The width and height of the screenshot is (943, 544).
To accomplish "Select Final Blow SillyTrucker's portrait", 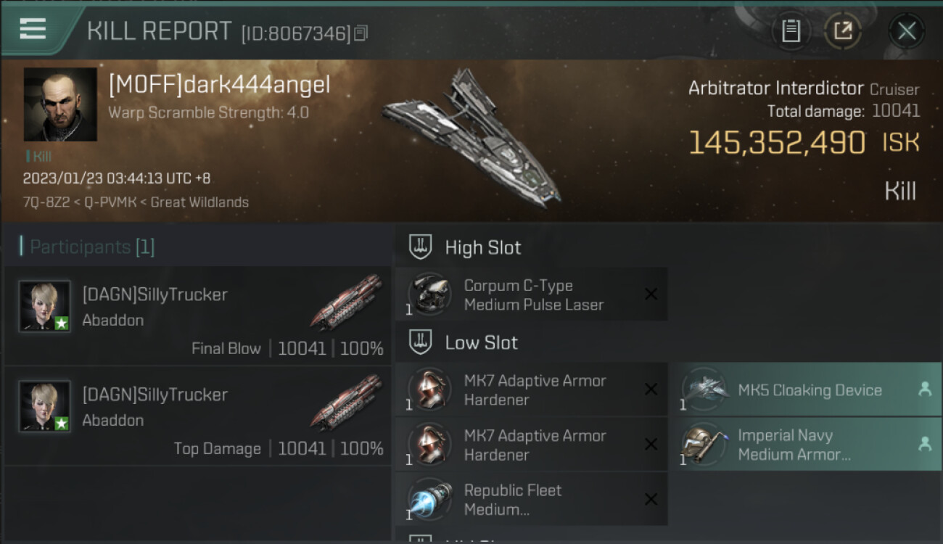I will coord(45,306).
